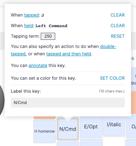Reset the tapping term value

[x=118, y=36]
